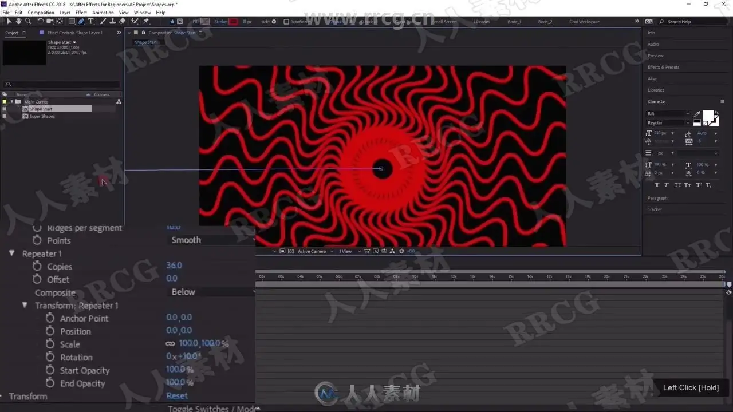
Task: Toggle stopwatch for Anchor Point
Action: click(x=50, y=318)
